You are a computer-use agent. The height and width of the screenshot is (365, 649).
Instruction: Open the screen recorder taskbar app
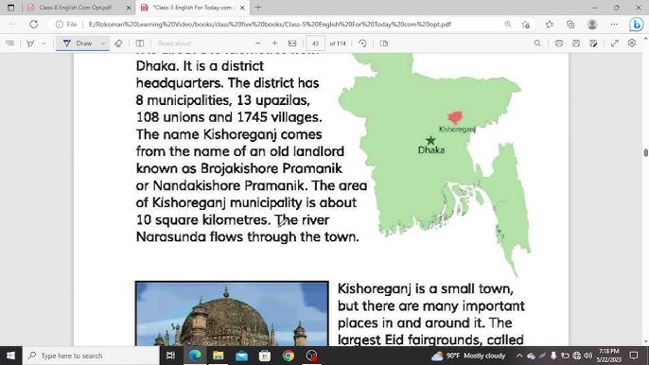311,356
